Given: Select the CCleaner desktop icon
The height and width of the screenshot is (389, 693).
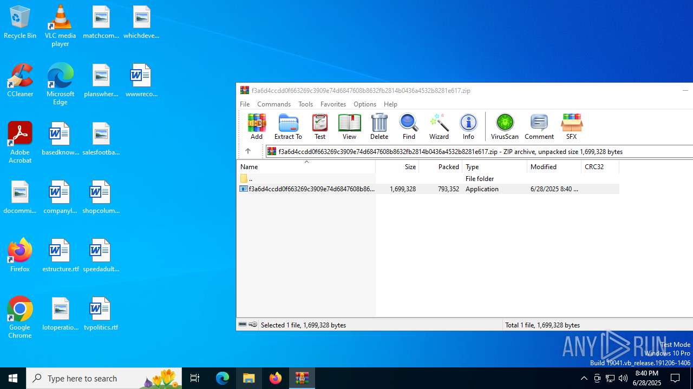Looking at the screenshot, I should 20,81.
